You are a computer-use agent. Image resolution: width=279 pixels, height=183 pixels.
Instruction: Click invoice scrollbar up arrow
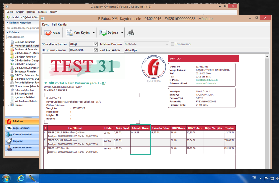click(267, 57)
